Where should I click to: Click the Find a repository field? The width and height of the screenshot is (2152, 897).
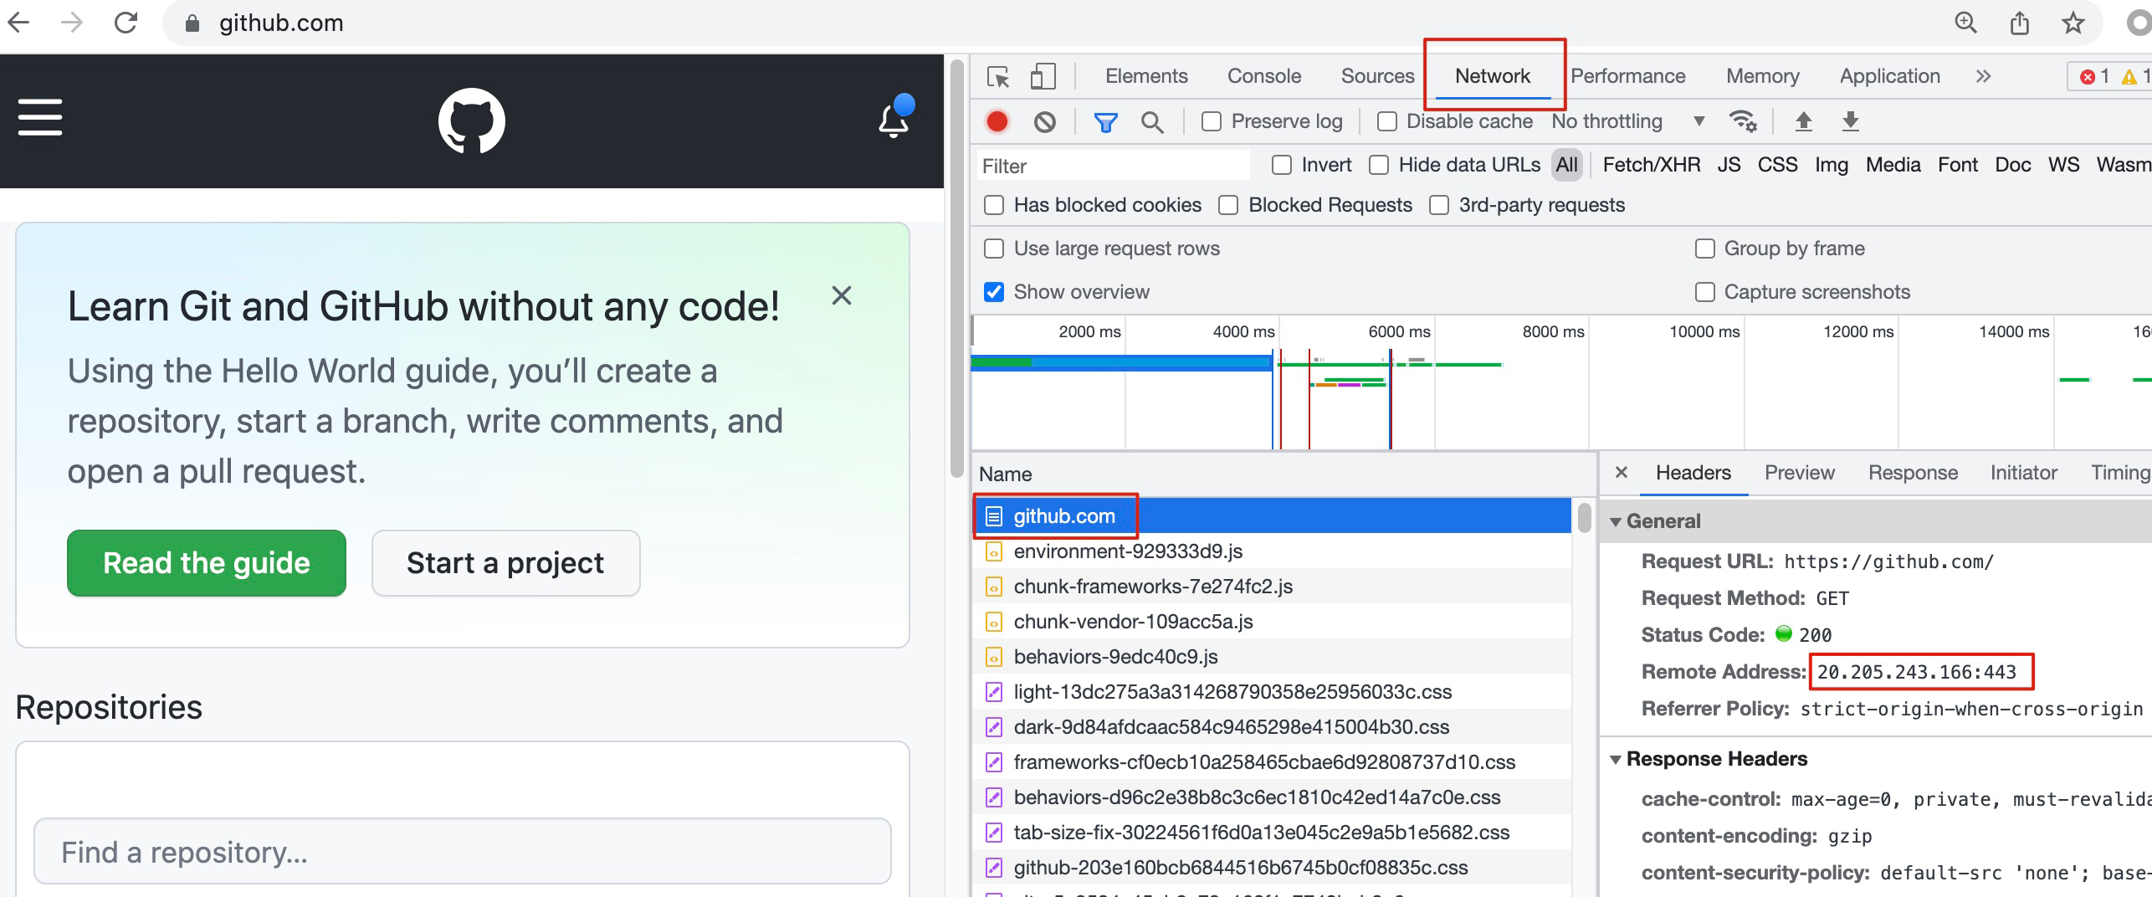coord(462,852)
